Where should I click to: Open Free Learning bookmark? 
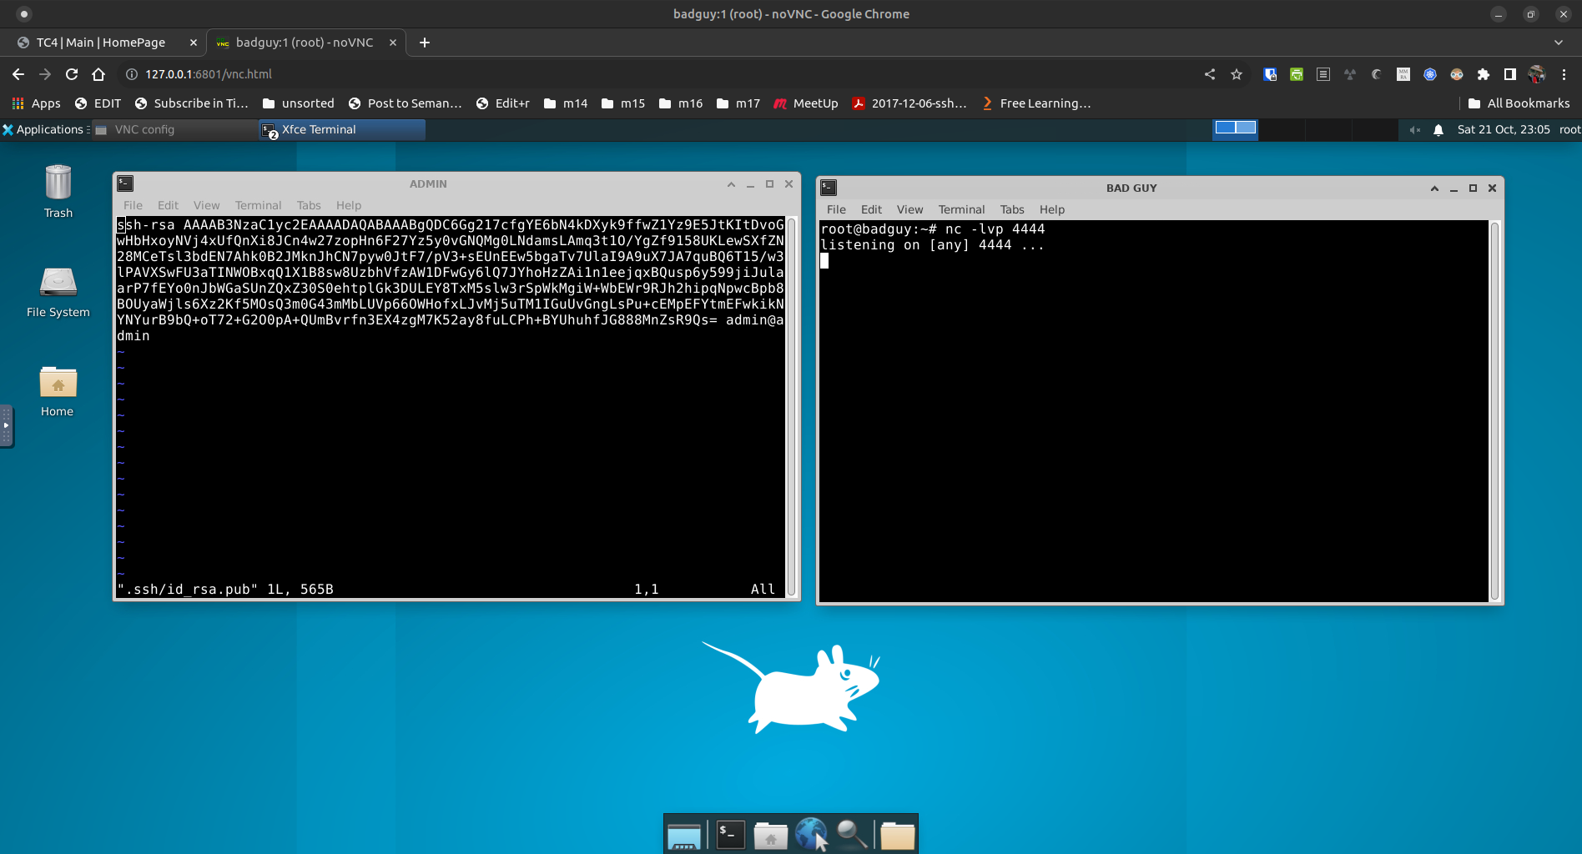click(x=1036, y=103)
